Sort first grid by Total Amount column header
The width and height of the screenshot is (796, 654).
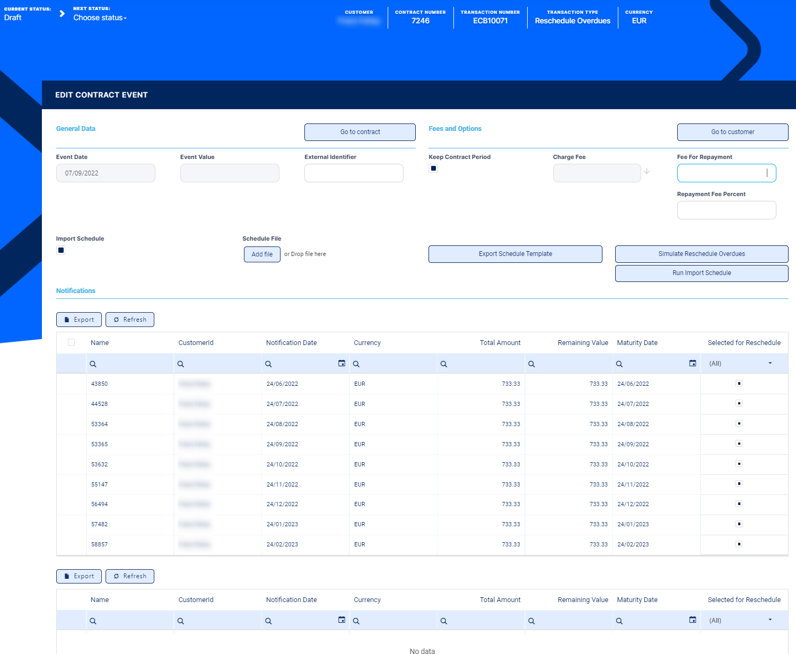(500, 343)
